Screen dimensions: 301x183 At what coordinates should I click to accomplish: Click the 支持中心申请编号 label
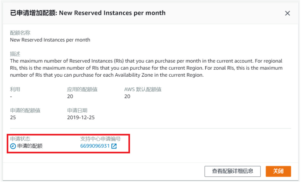click(x=101, y=138)
